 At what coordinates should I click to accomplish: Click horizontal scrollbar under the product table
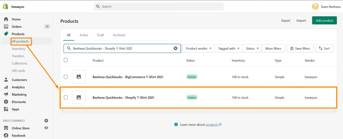199,111
